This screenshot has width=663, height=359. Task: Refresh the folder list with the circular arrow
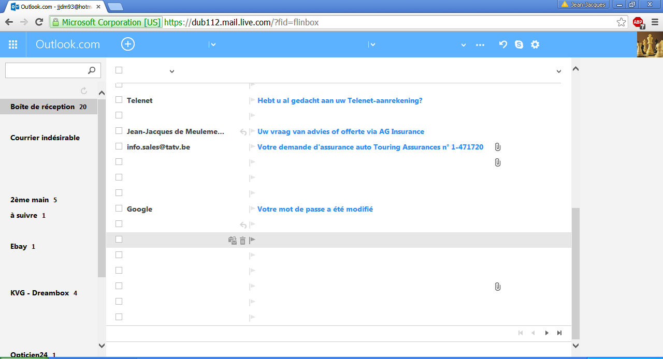click(84, 91)
